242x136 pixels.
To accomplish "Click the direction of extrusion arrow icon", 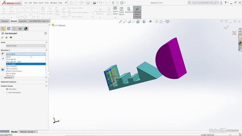I will coord(3,59).
